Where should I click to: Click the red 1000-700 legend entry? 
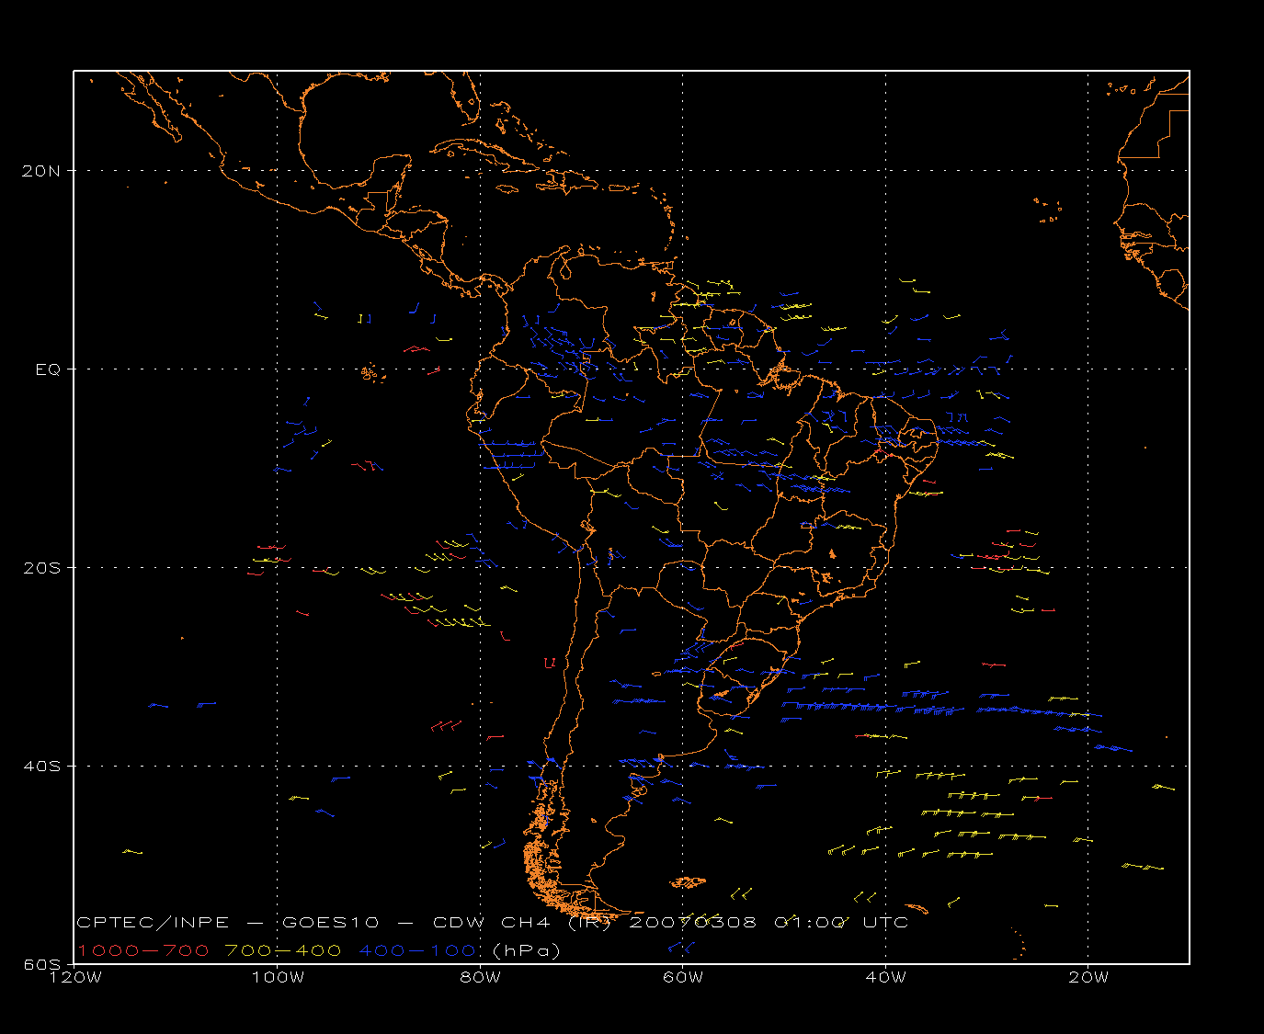click(143, 950)
